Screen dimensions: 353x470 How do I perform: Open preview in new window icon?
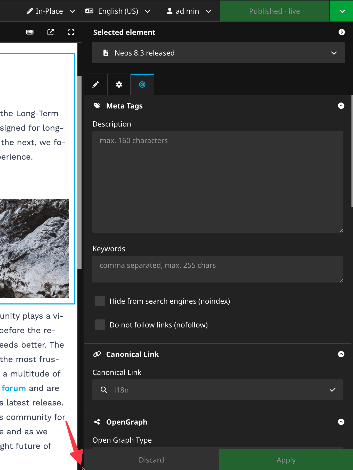pyautogui.click(x=51, y=32)
